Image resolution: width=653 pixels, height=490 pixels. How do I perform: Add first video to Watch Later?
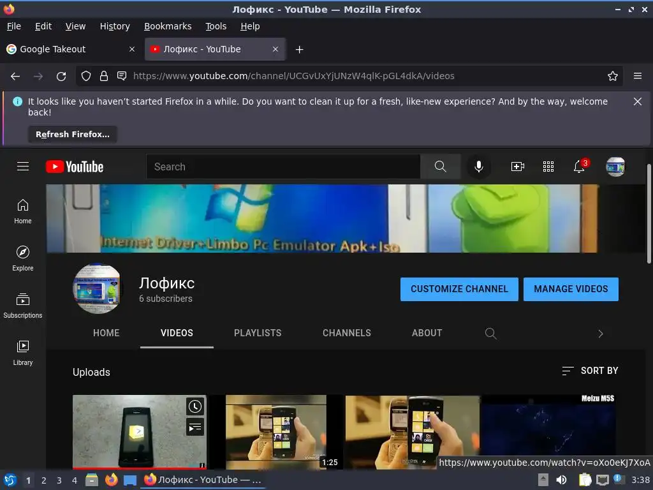click(x=195, y=406)
